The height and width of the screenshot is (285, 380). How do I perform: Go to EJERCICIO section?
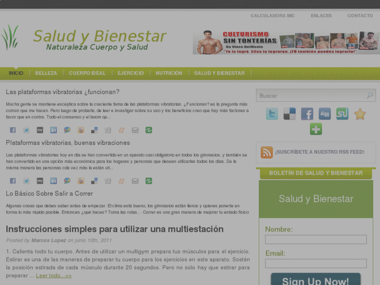tap(131, 73)
